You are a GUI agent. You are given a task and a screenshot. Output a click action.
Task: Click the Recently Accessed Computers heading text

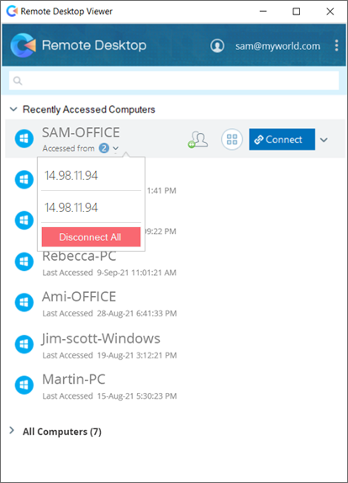click(x=89, y=109)
